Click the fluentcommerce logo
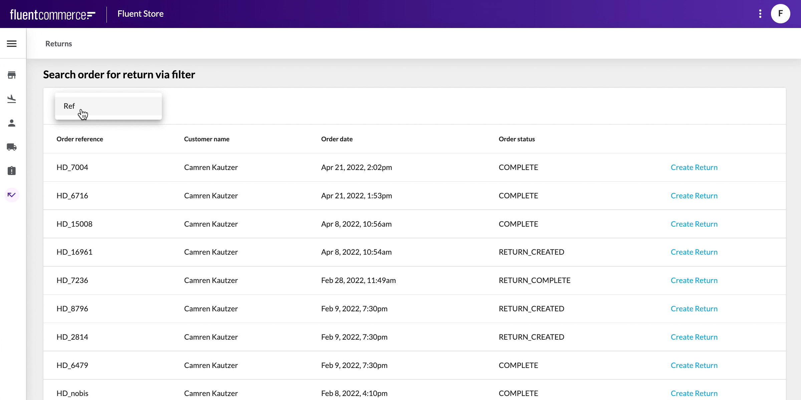This screenshot has width=801, height=400. click(x=53, y=14)
